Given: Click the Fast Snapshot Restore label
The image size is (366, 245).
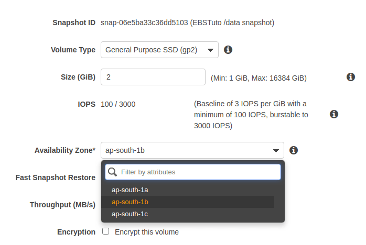Looking at the screenshot, I should [56, 177].
